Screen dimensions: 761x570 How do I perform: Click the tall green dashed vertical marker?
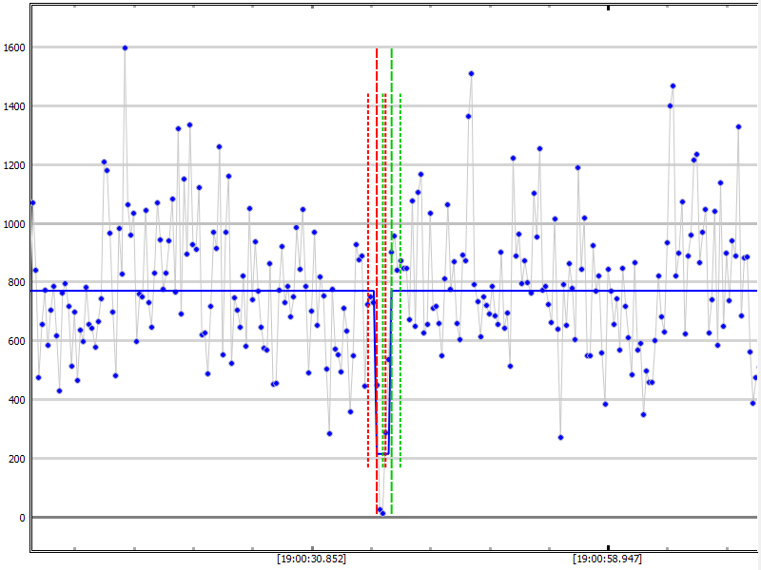tap(392, 285)
